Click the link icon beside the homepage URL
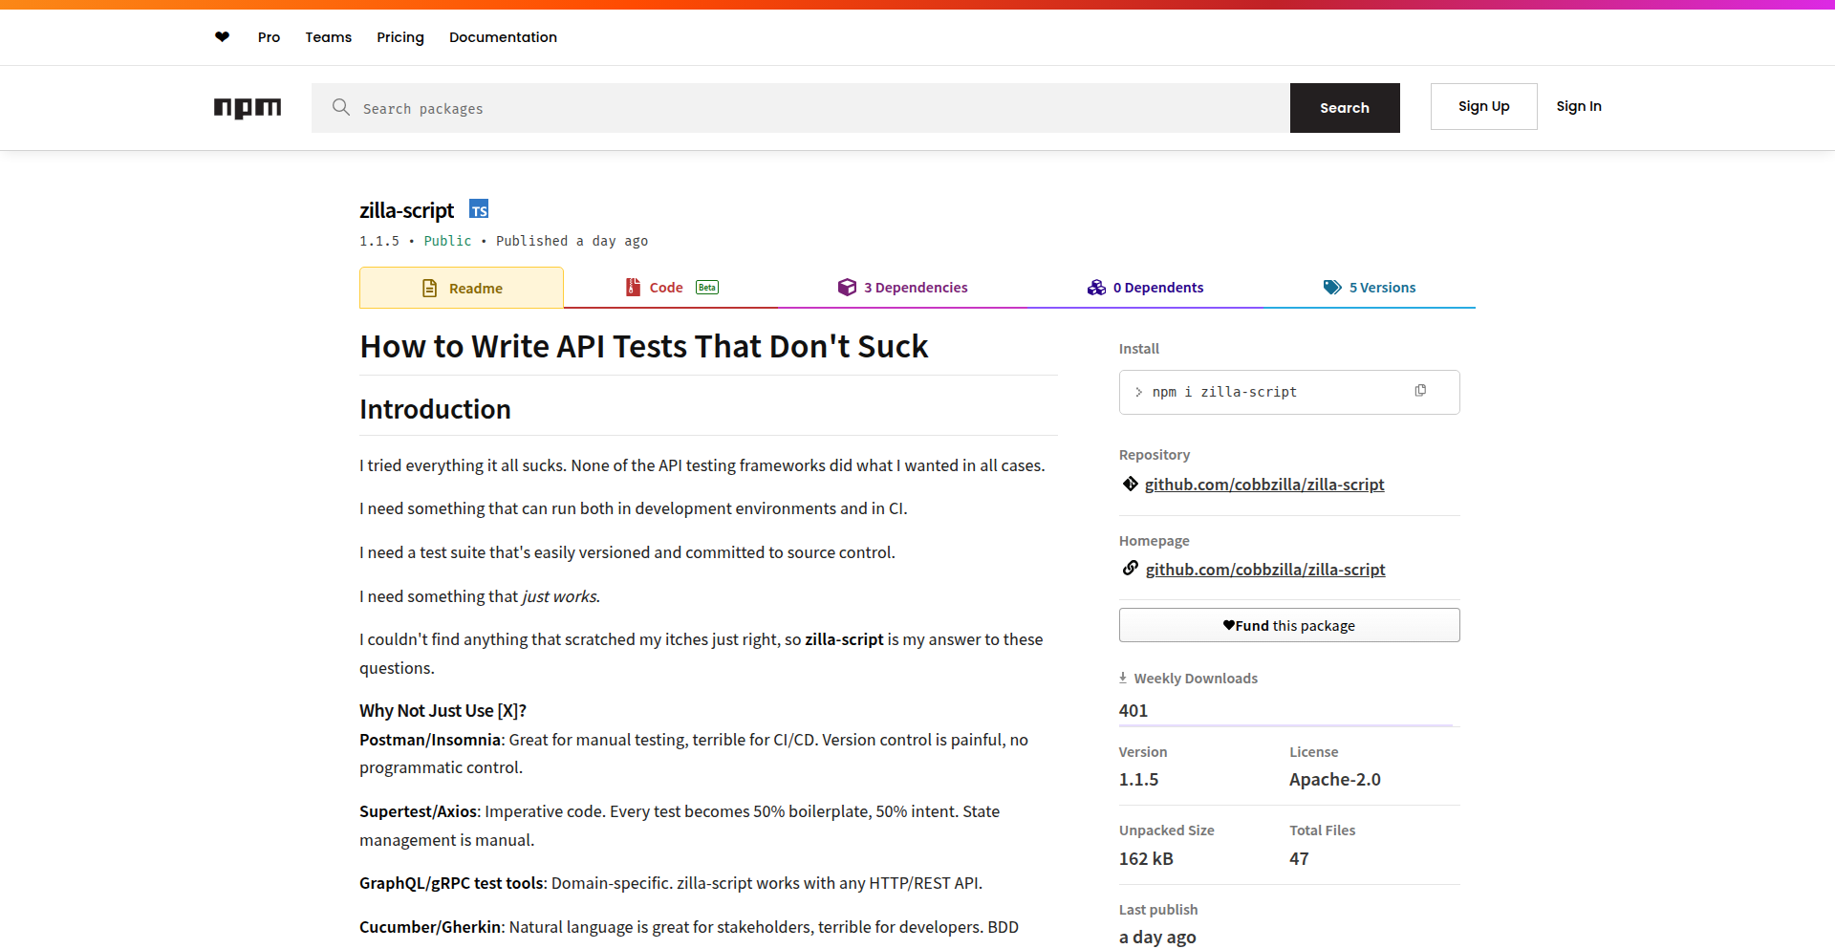 click(1131, 569)
